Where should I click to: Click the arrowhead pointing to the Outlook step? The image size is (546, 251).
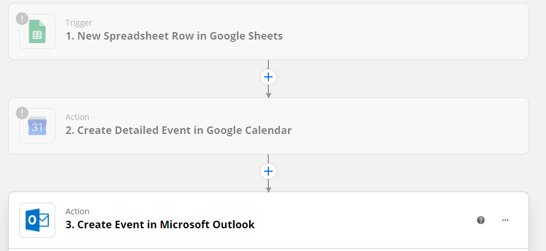click(x=268, y=189)
